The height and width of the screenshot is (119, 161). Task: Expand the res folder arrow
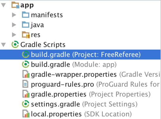coord(14,35)
